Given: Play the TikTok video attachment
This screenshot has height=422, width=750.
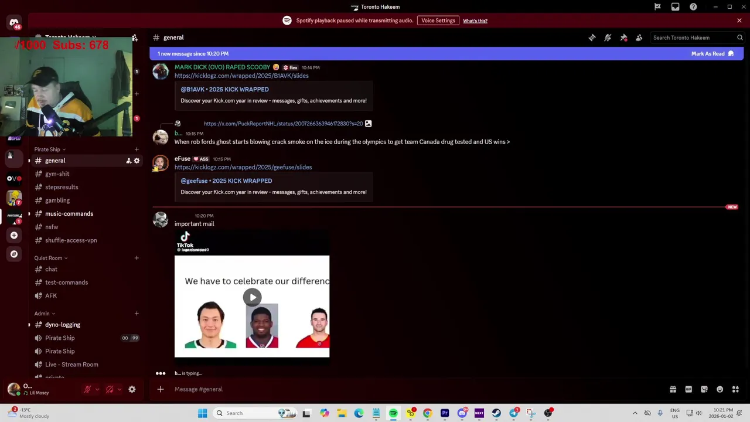Looking at the screenshot, I should coord(252,297).
